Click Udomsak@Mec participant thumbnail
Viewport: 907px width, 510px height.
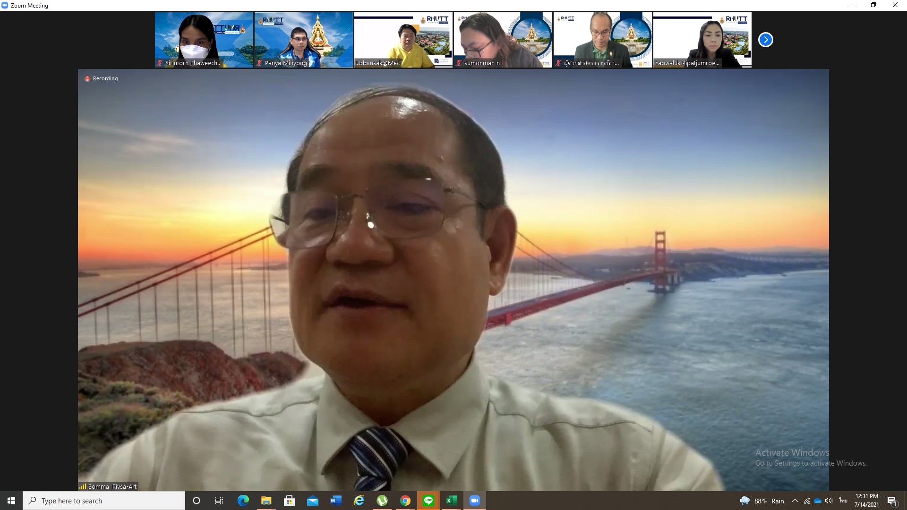(403, 40)
